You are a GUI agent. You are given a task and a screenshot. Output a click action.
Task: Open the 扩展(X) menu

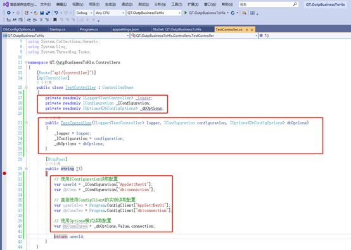193,4
